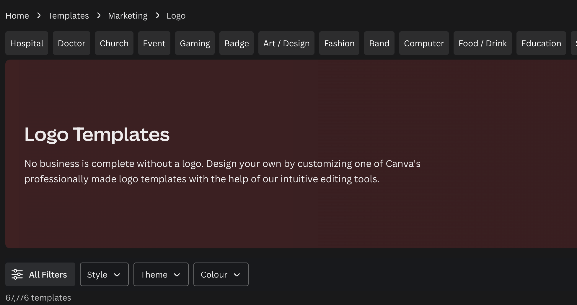The height and width of the screenshot is (305, 577).
Task: Choose the Art / Design category
Action: click(x=286, y=43)
